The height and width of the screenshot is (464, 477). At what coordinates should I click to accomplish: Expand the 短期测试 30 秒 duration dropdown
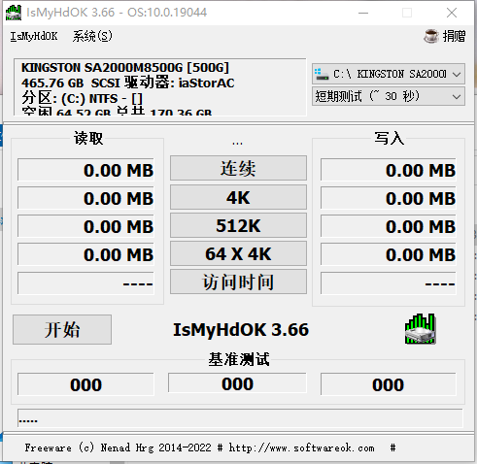tap(457, 96)
